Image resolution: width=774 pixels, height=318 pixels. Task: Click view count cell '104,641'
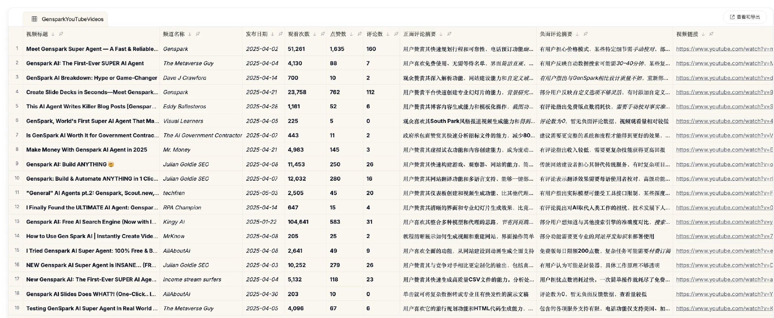pyautogui.click(x=298, y=222)
